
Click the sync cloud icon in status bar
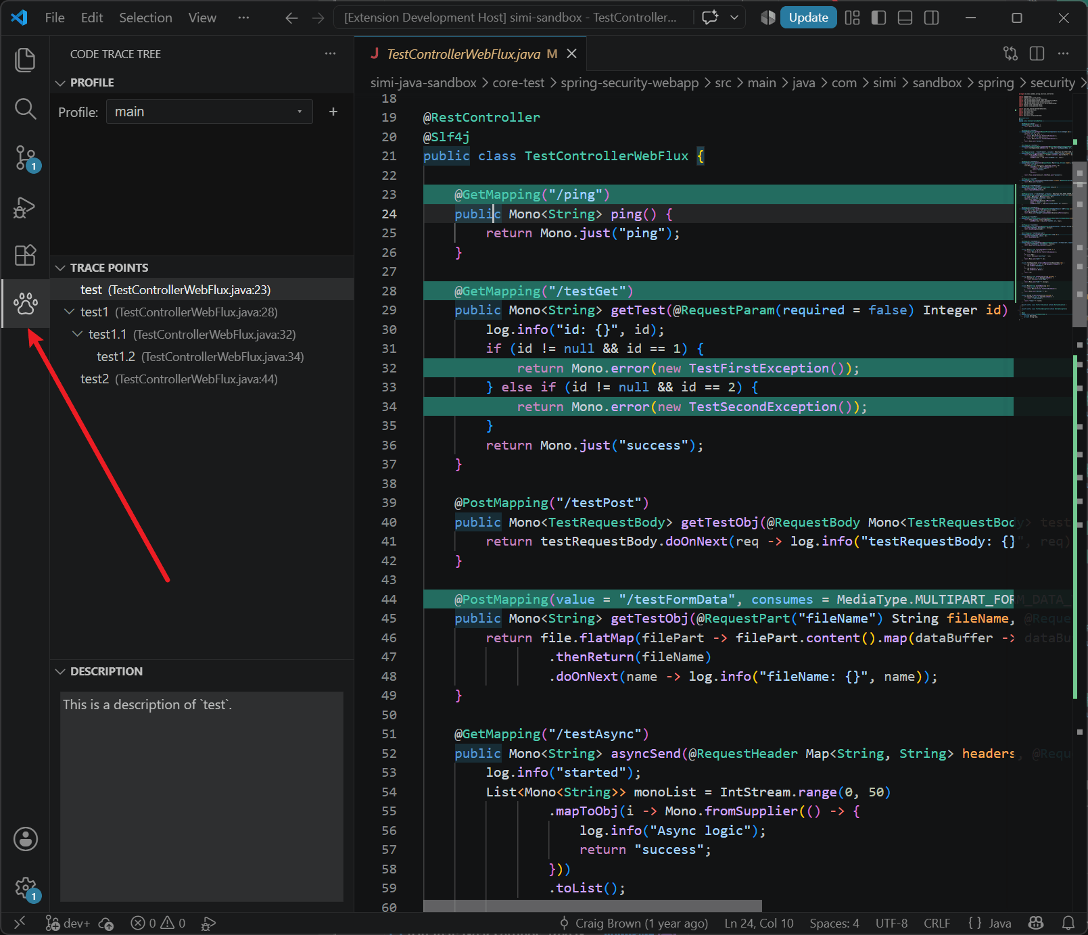(106, 923)
